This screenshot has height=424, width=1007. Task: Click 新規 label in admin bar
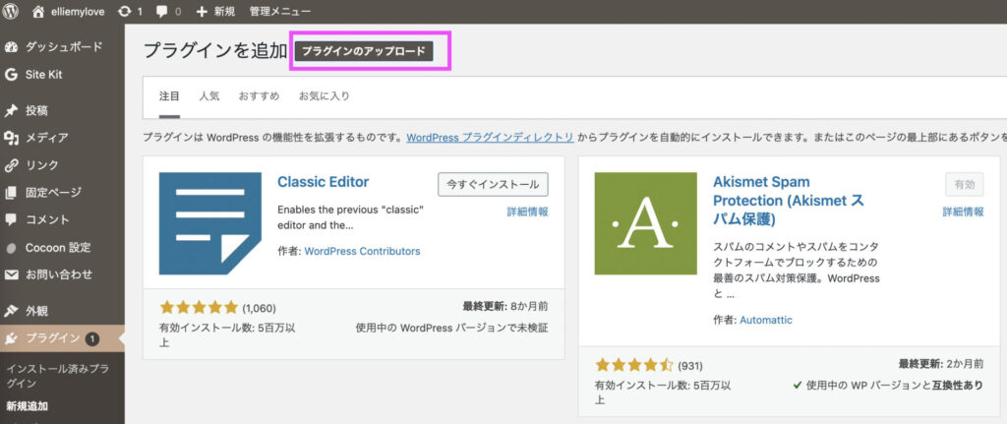coord(224,11)
